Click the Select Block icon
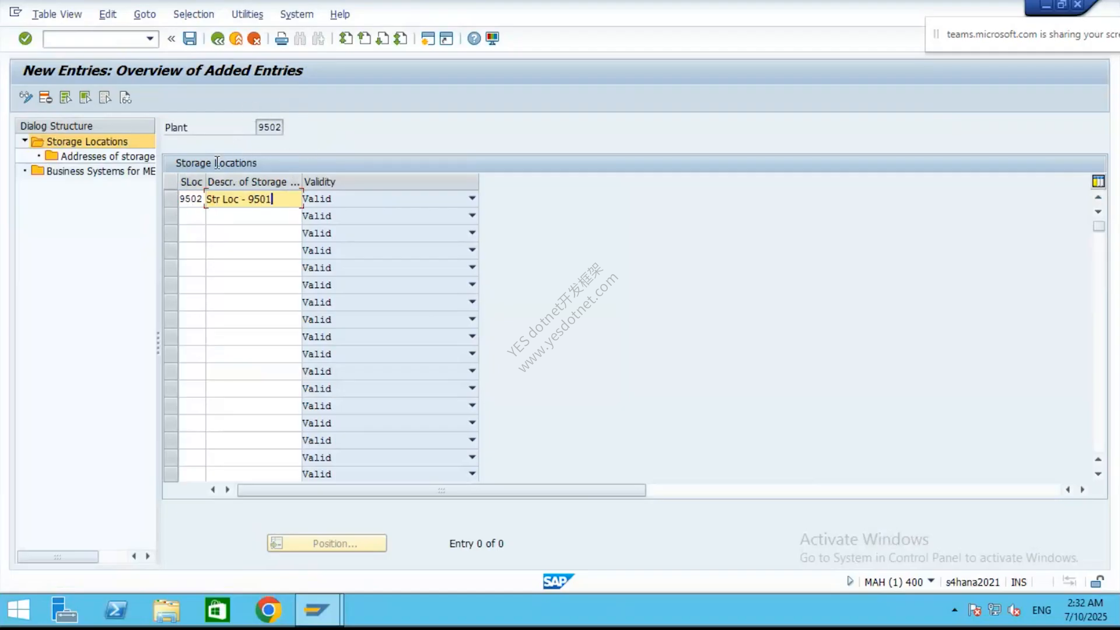 tap(85, 97)
